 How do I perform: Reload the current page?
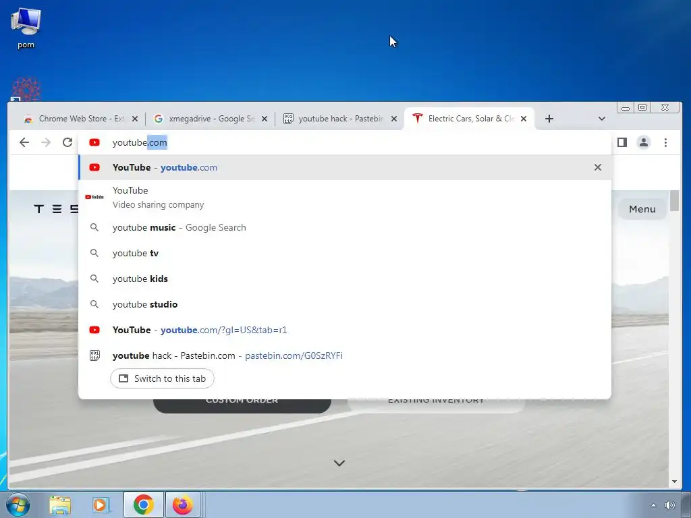click(x=67, y=142)
